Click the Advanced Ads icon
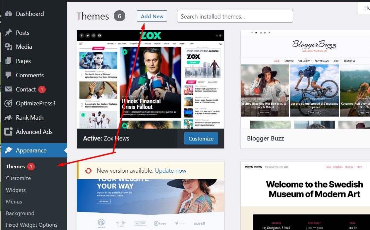This screenshot has width=370, height=230. [x=8, y=132]
